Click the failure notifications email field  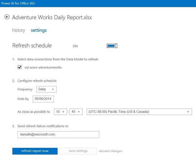point(58,134)
